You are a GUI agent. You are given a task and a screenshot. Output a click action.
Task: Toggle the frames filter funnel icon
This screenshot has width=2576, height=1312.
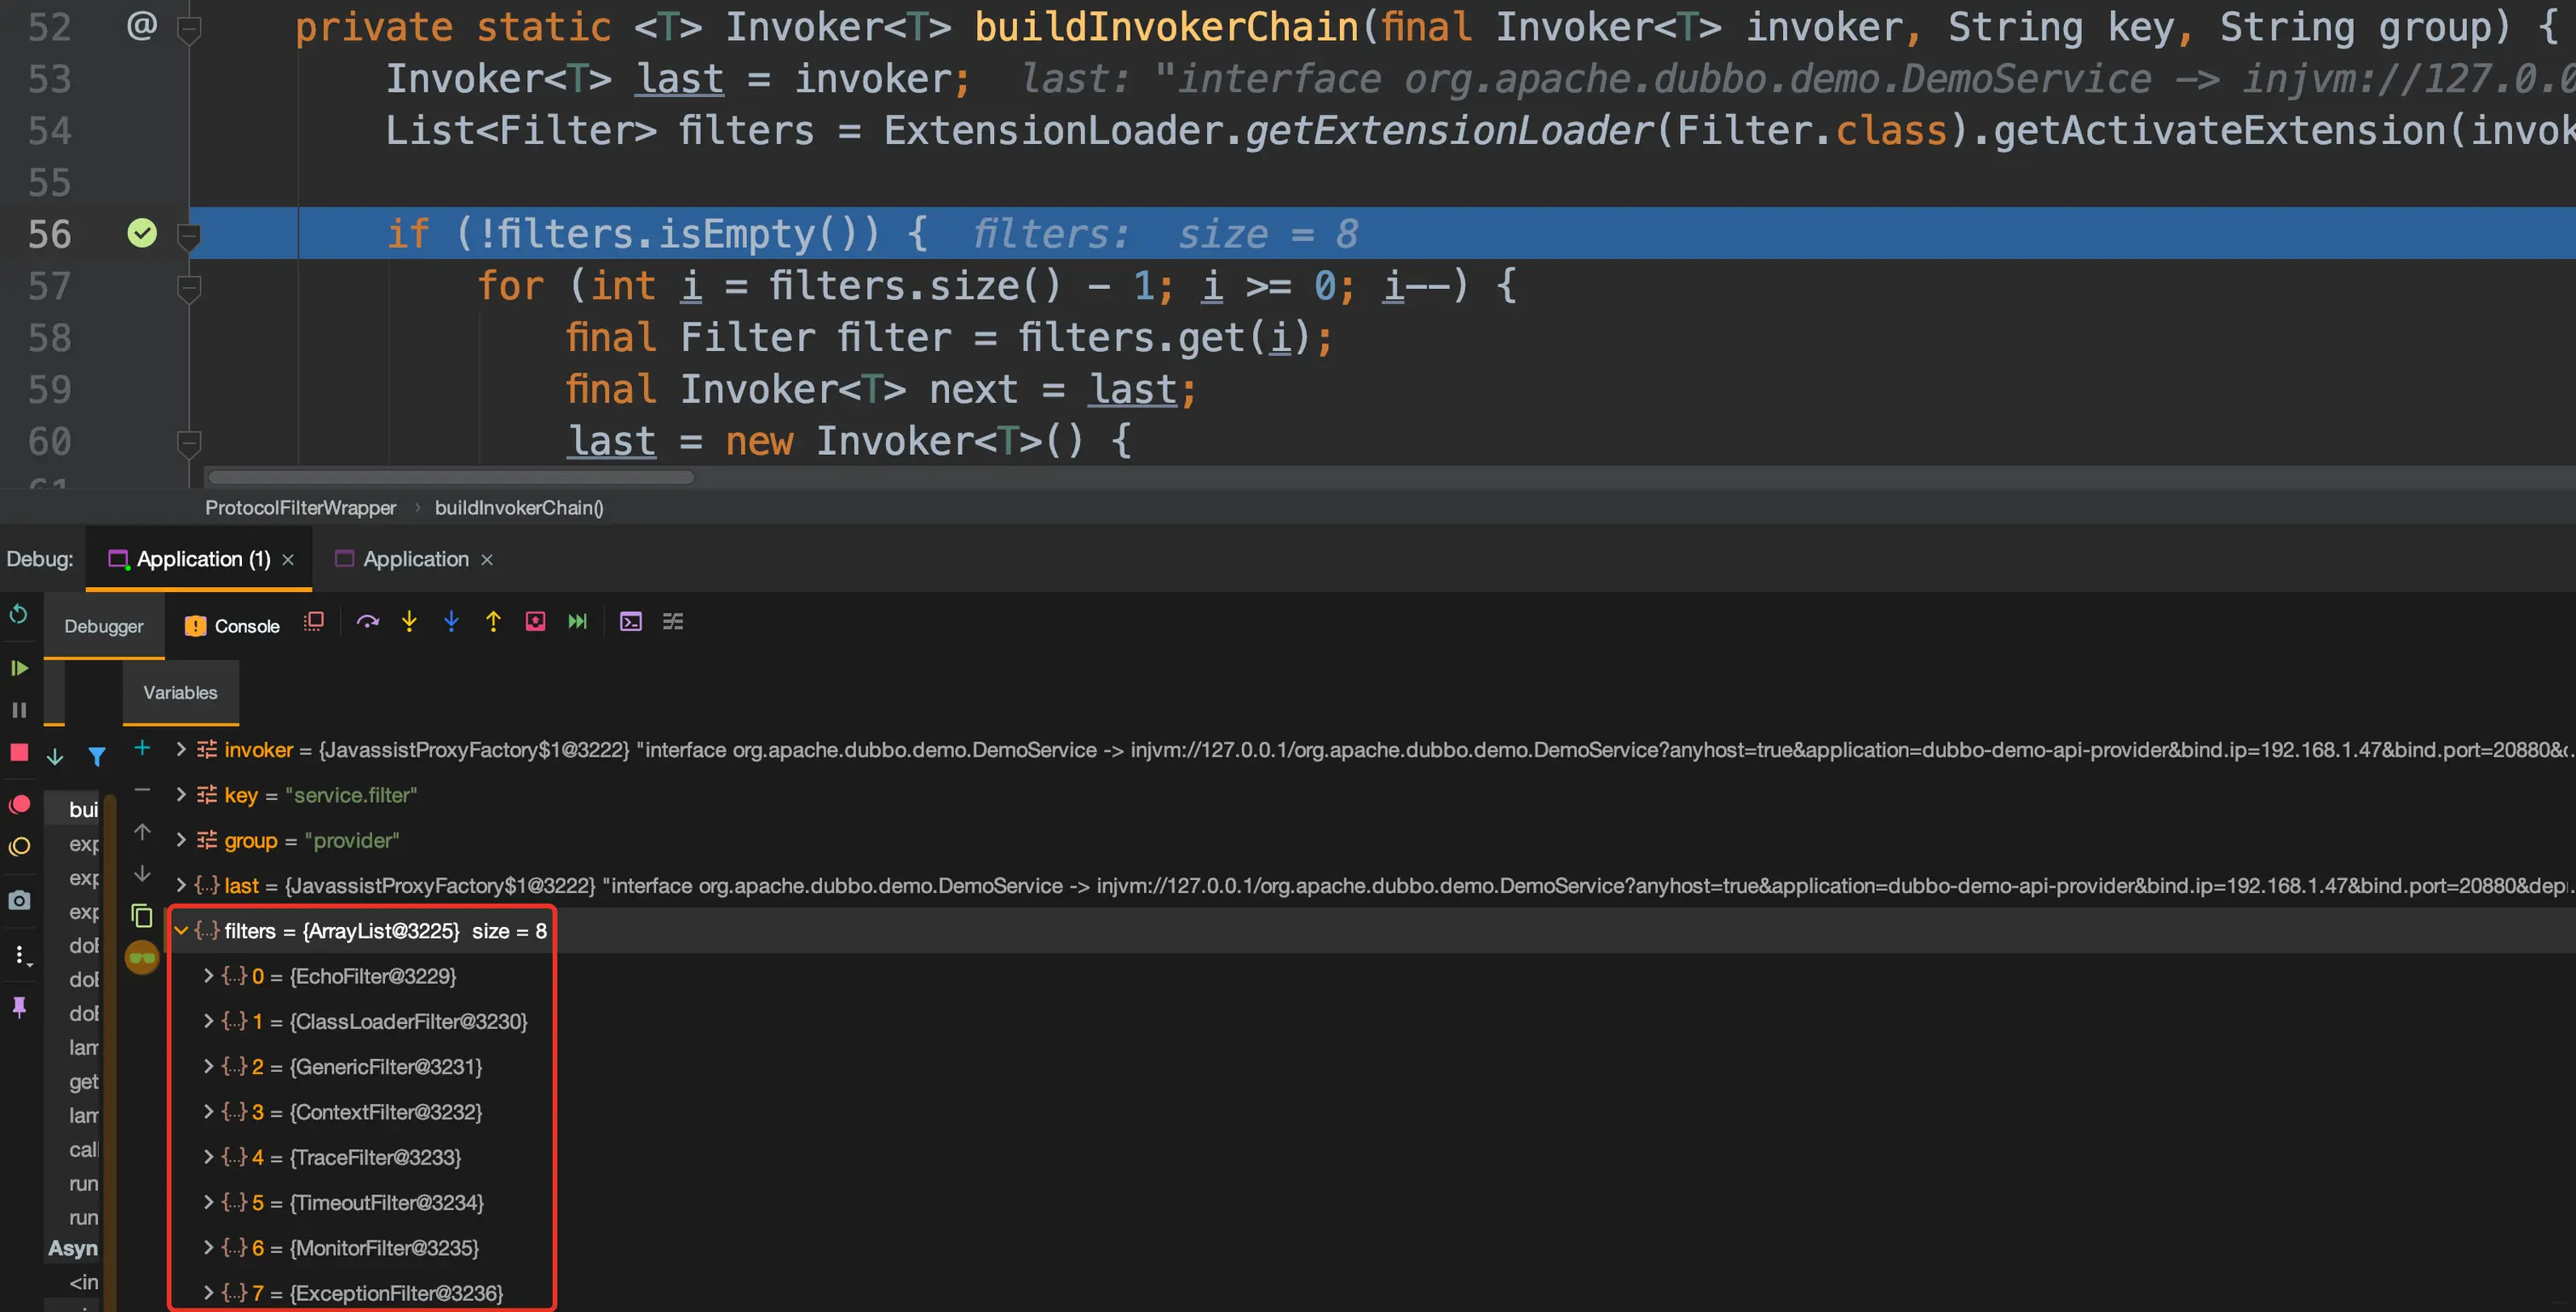click(97, 757)
